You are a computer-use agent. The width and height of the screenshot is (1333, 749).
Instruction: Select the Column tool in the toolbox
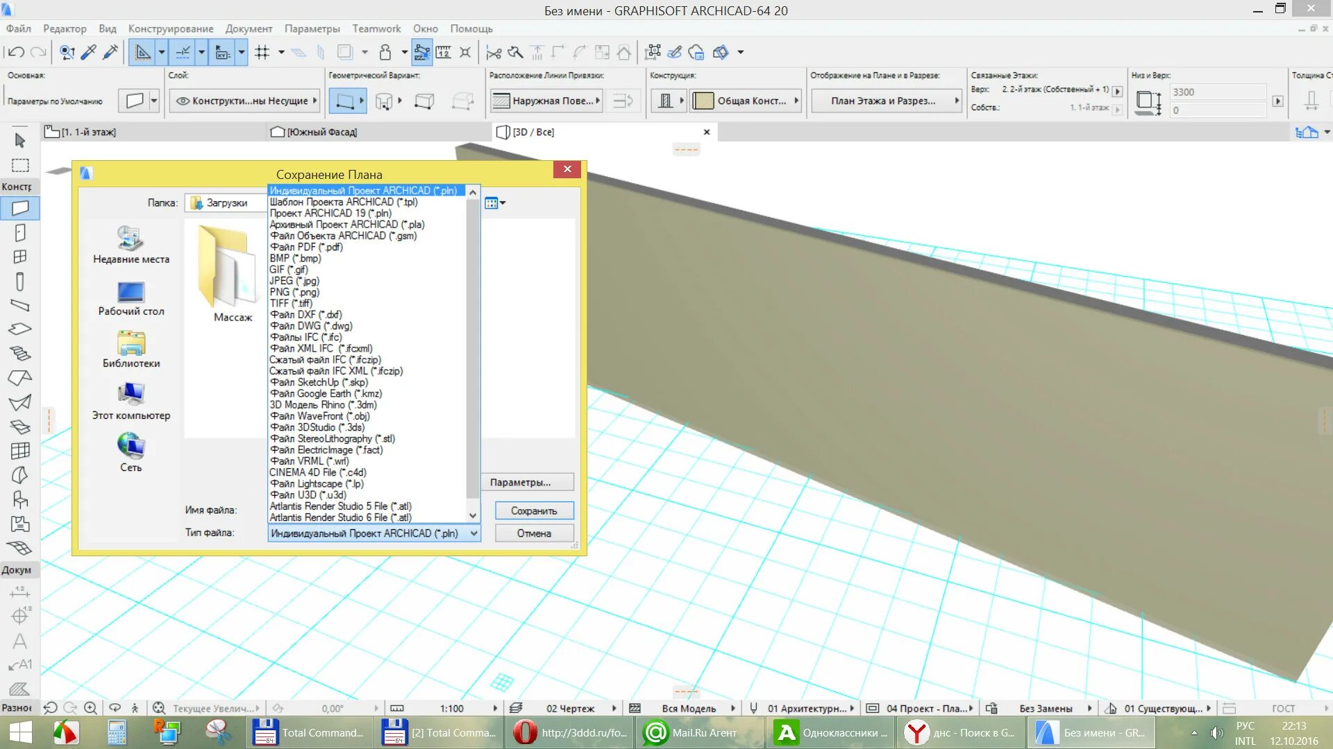point(20,282)
